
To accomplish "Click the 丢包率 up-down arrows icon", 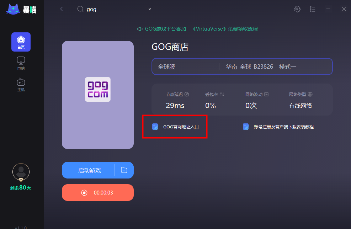I will (x=222, y=94).
